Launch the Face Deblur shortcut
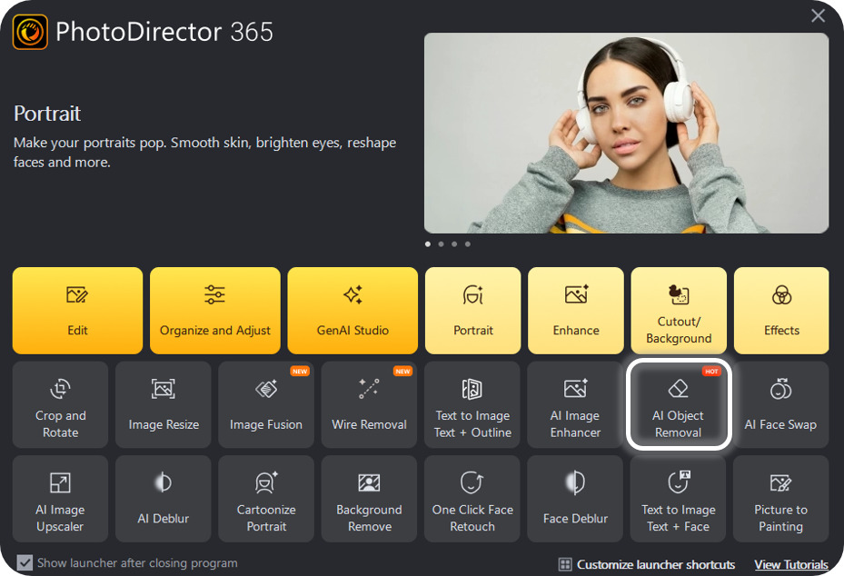 [575, 499]
